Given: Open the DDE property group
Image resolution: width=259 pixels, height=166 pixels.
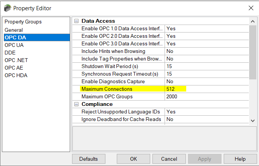Looking at the screenshot, I should coord(10,53).
